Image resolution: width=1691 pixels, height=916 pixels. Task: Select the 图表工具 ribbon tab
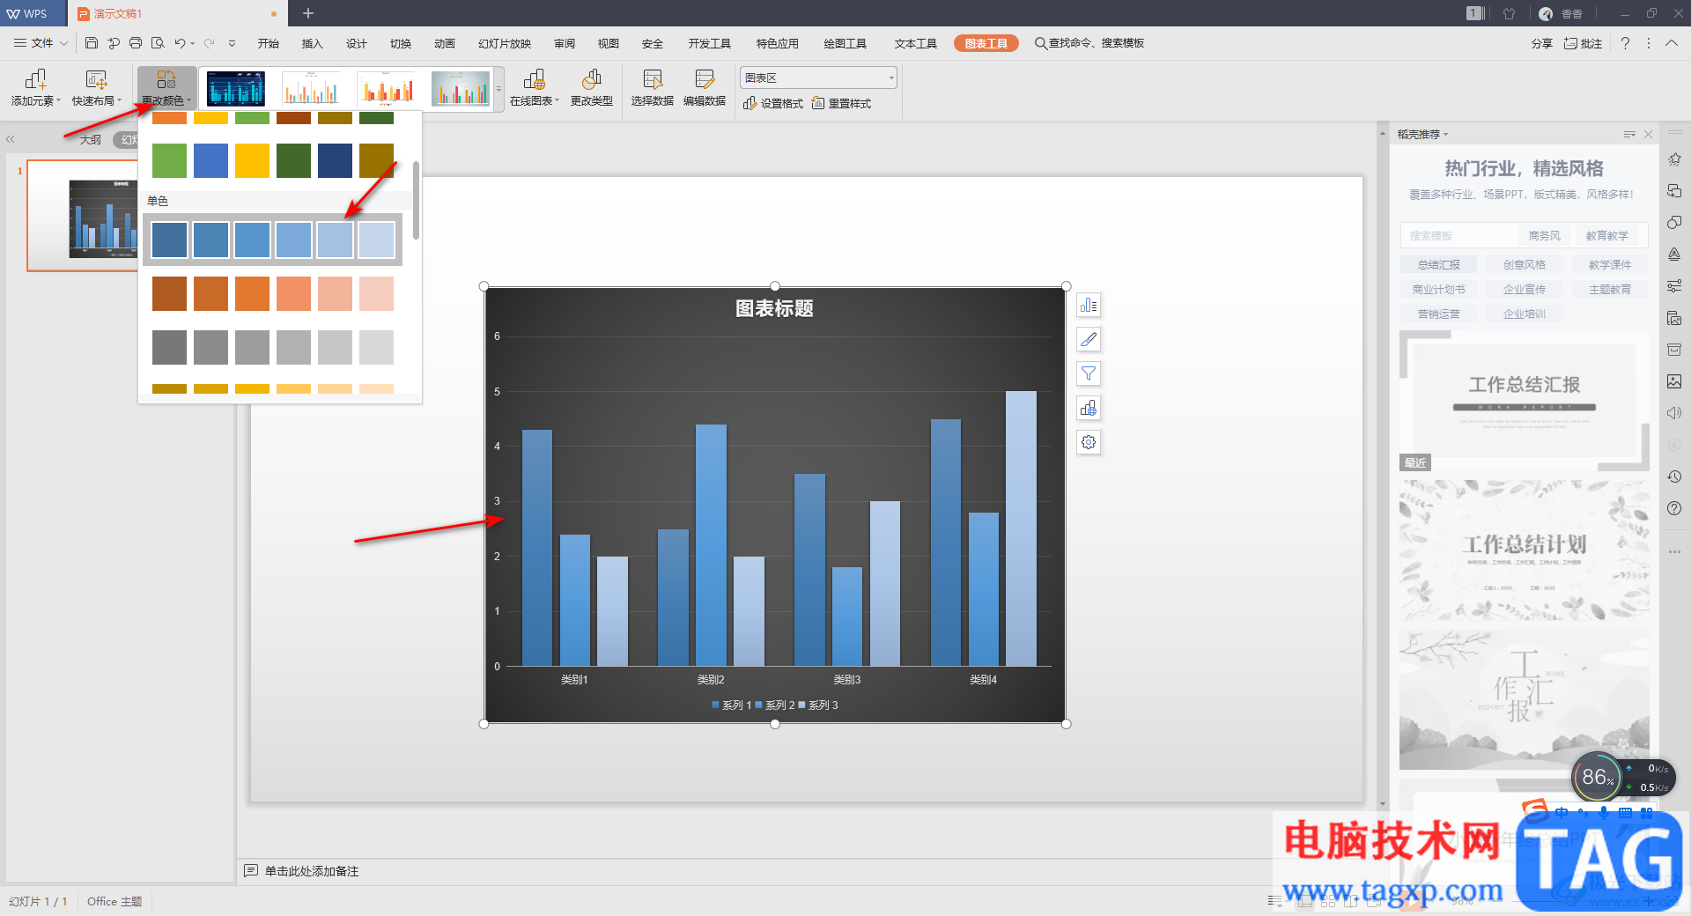[986, 43]
